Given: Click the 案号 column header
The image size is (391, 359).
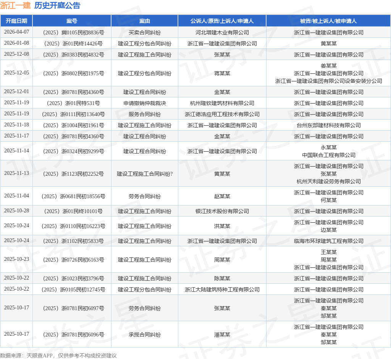Looking at the screenshot, I should [x=72, y=21].
